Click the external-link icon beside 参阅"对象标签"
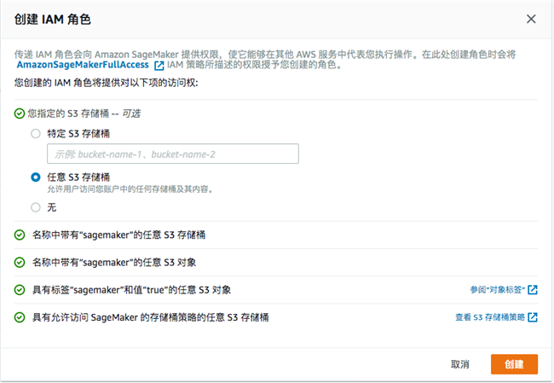The image size is (554, 383). [533, 290]
